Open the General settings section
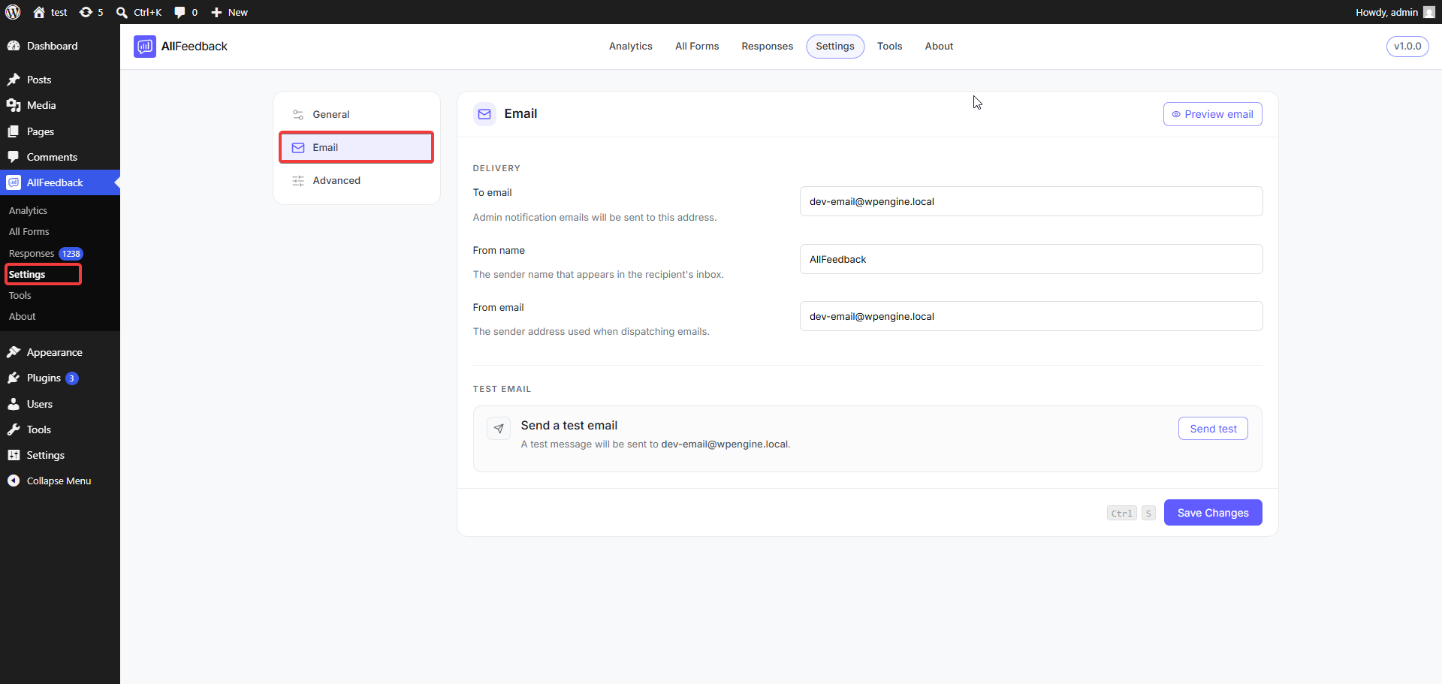 pos(357,115)
